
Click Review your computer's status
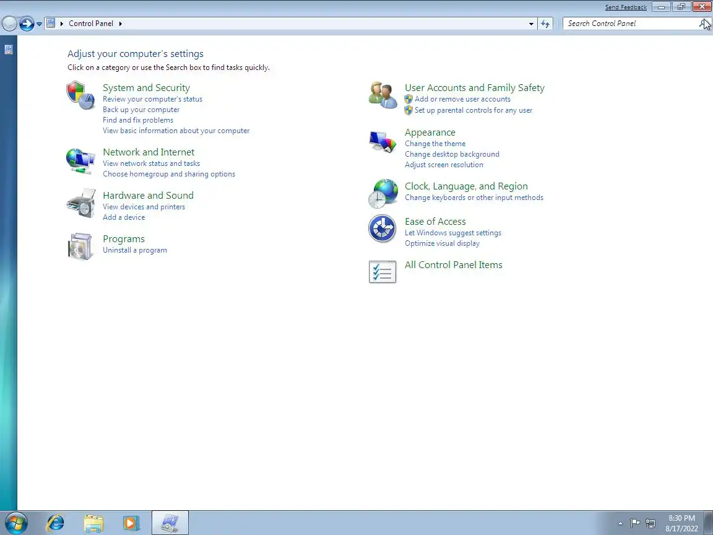point(153,99)
